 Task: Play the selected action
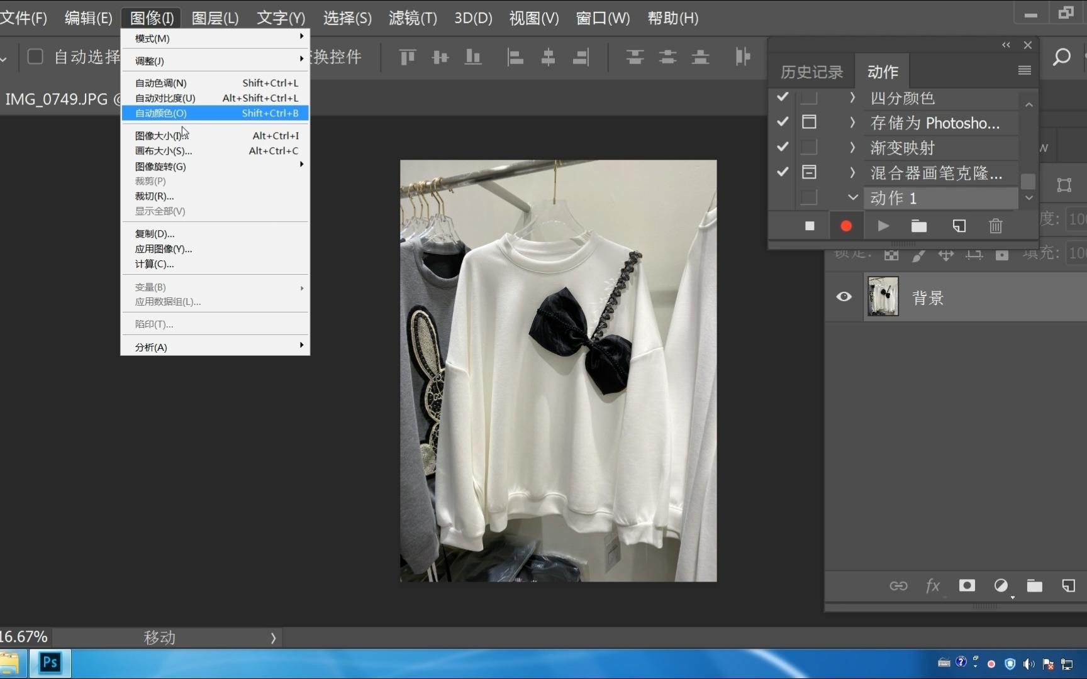click(x=883, y=226)
